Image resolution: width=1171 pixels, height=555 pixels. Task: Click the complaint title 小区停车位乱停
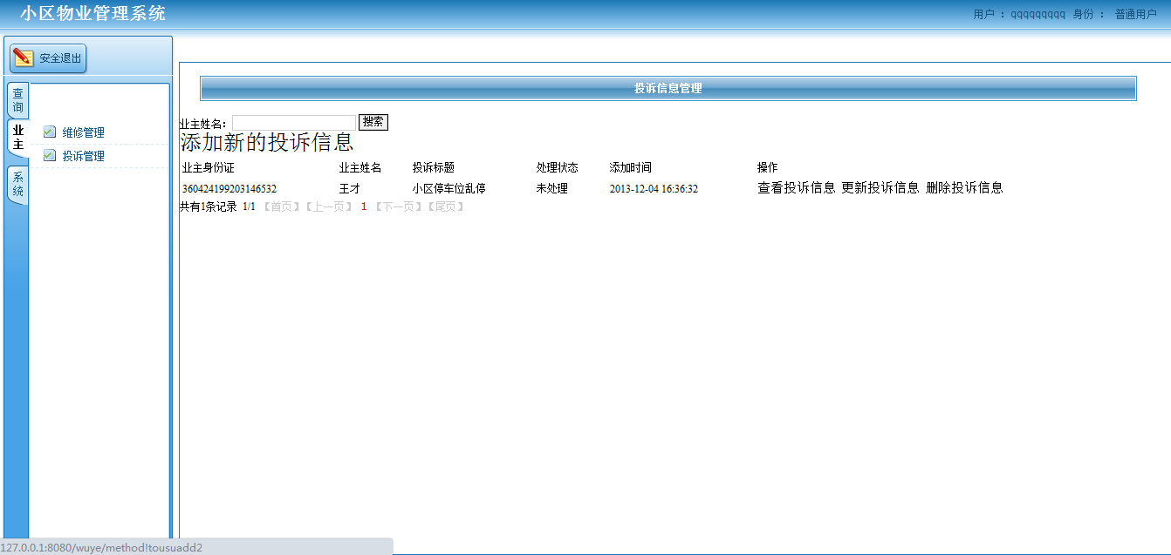tap(449, 188)
